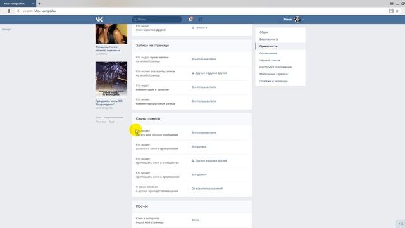Click the 'Записи на странице' section heading
The image size is (405, 228).
[x=153, y=45]
